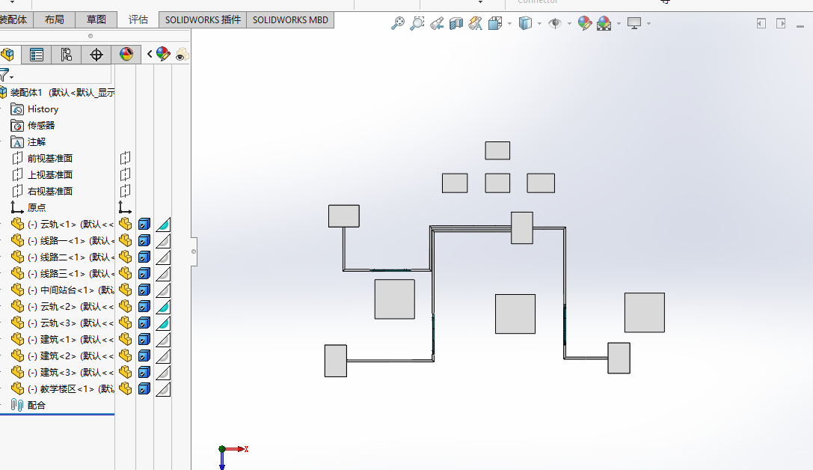Open the DimXpertManager crosshair tab

coord(96,55)
